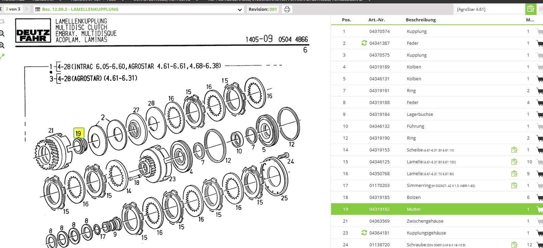Click the Art.-Nr. column header
The width and height of the screenshot is (543, 248).
(x=377, y=20)
